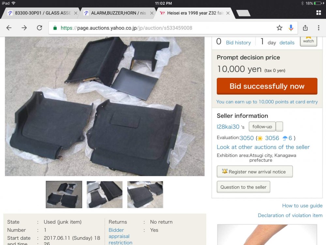Tap the forward navigation arrow

(x=24, y=28)
